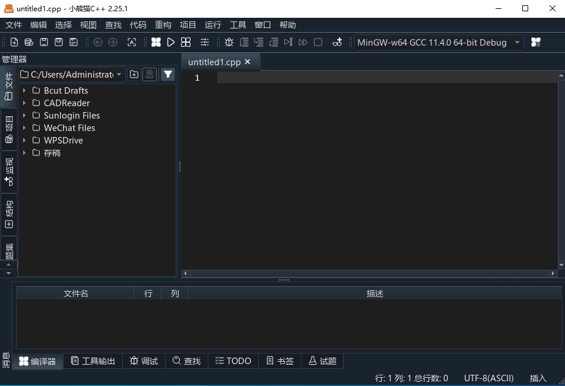Run the program with the play icon
Image resolution: width=565 pixels, height=386 pixels.
(x=171, y=42)
